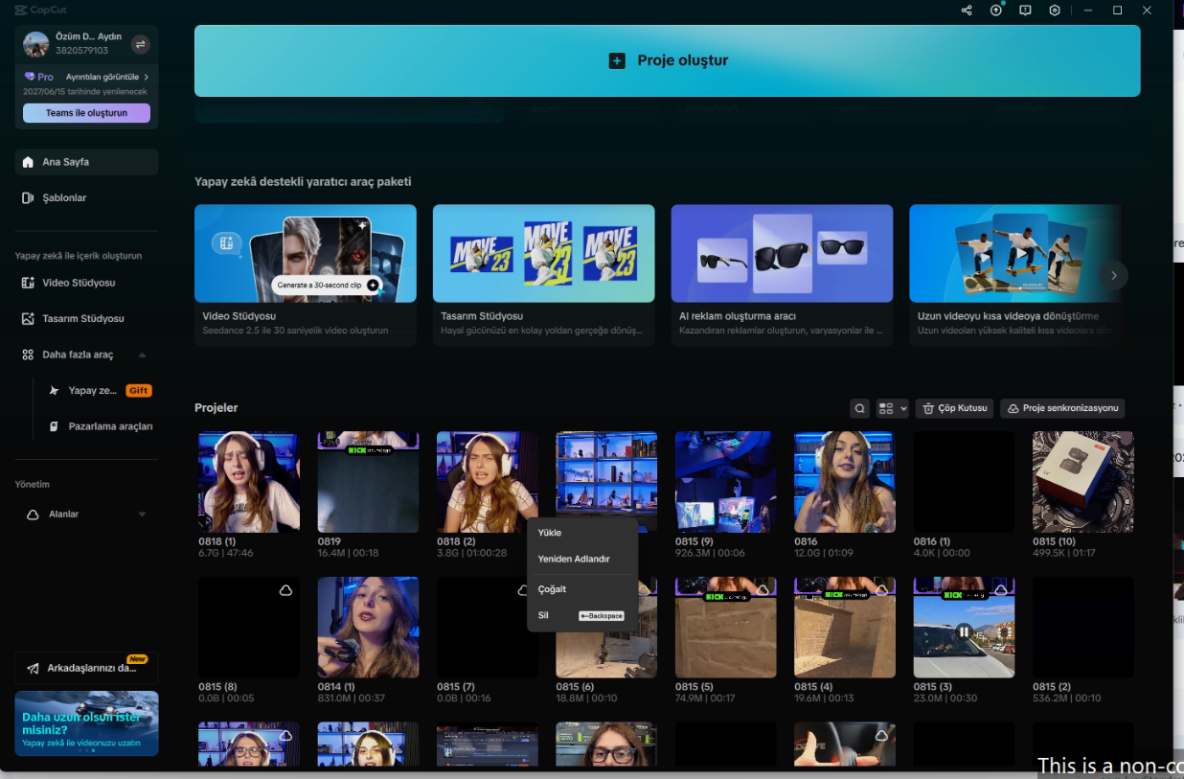
Task: Choose Yeniden Adlandır in context menu
Action: (582, 559)
